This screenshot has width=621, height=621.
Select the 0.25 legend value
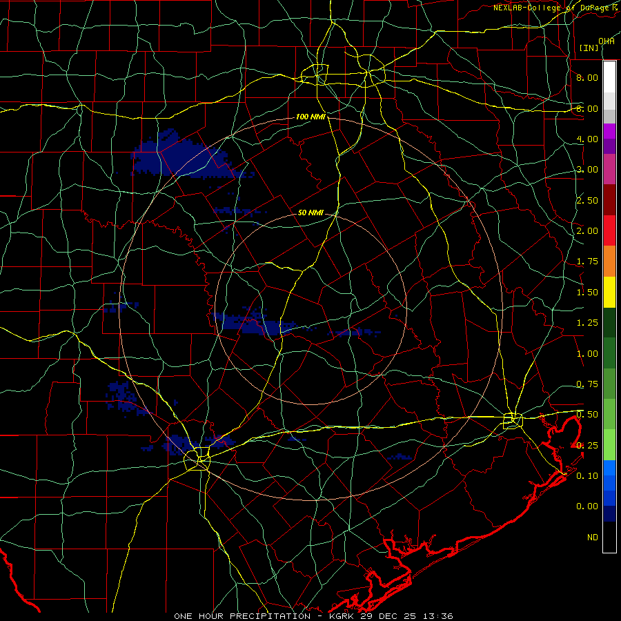click(x=587, y=446)
